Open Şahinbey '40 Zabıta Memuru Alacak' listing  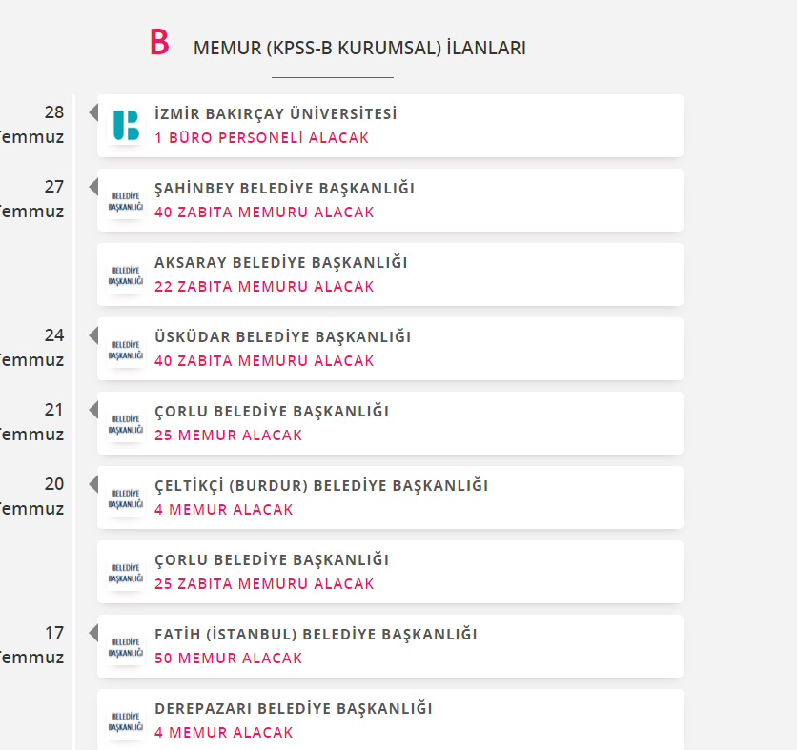264,212
